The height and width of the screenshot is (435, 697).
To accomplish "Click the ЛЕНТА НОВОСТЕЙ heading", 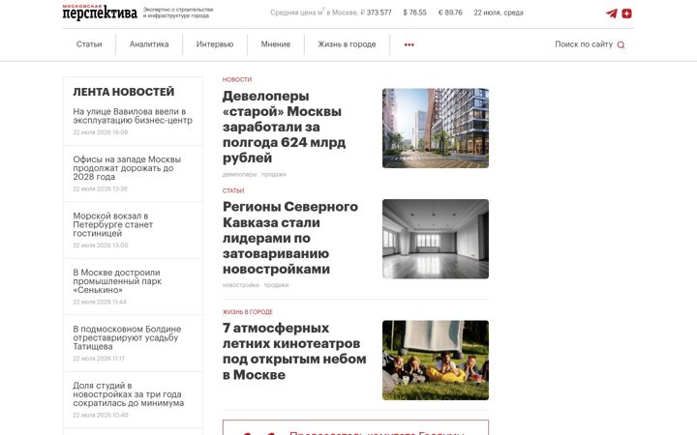I will tap(124, 92).
